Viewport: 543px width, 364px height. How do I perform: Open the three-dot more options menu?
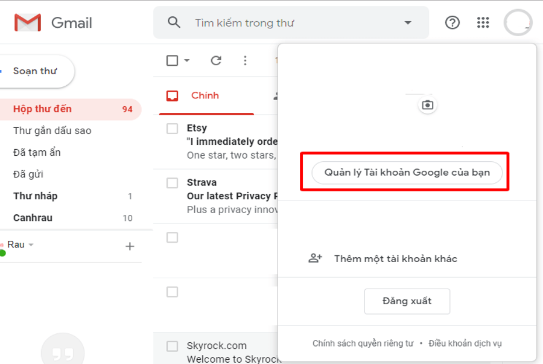point(245,60)
